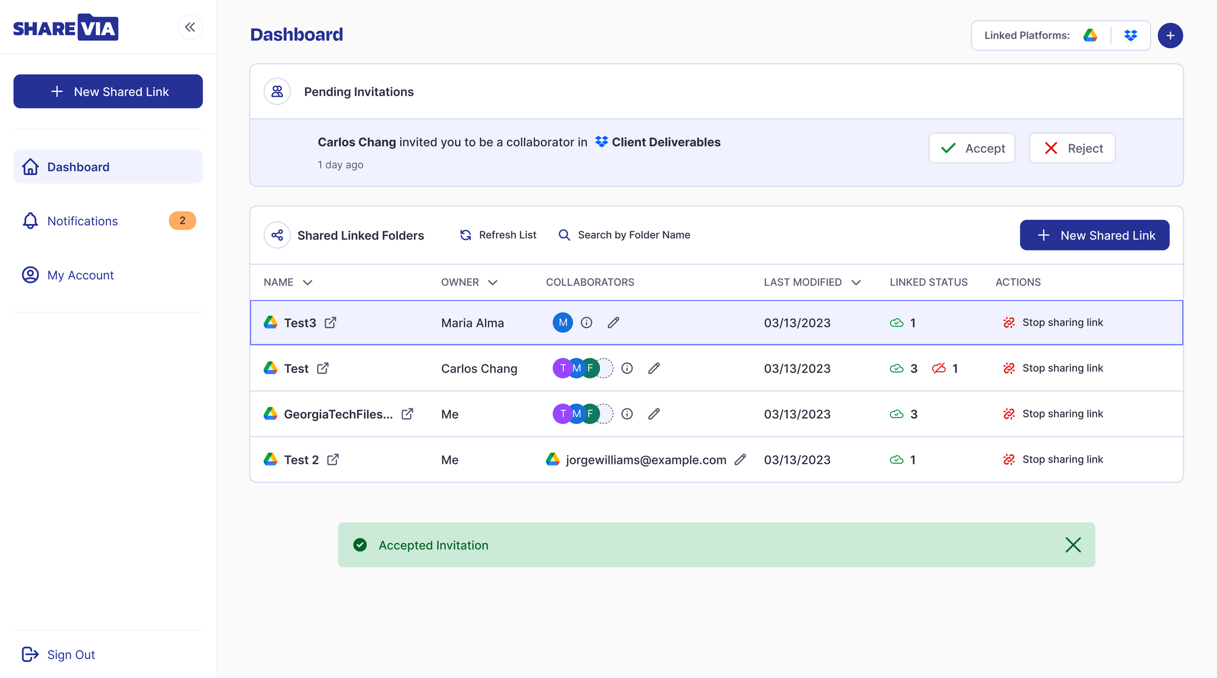The width and height of the screenshot is (1217, 678).
Task: Open Test3 folder external link icon
Action: point(330,323)
